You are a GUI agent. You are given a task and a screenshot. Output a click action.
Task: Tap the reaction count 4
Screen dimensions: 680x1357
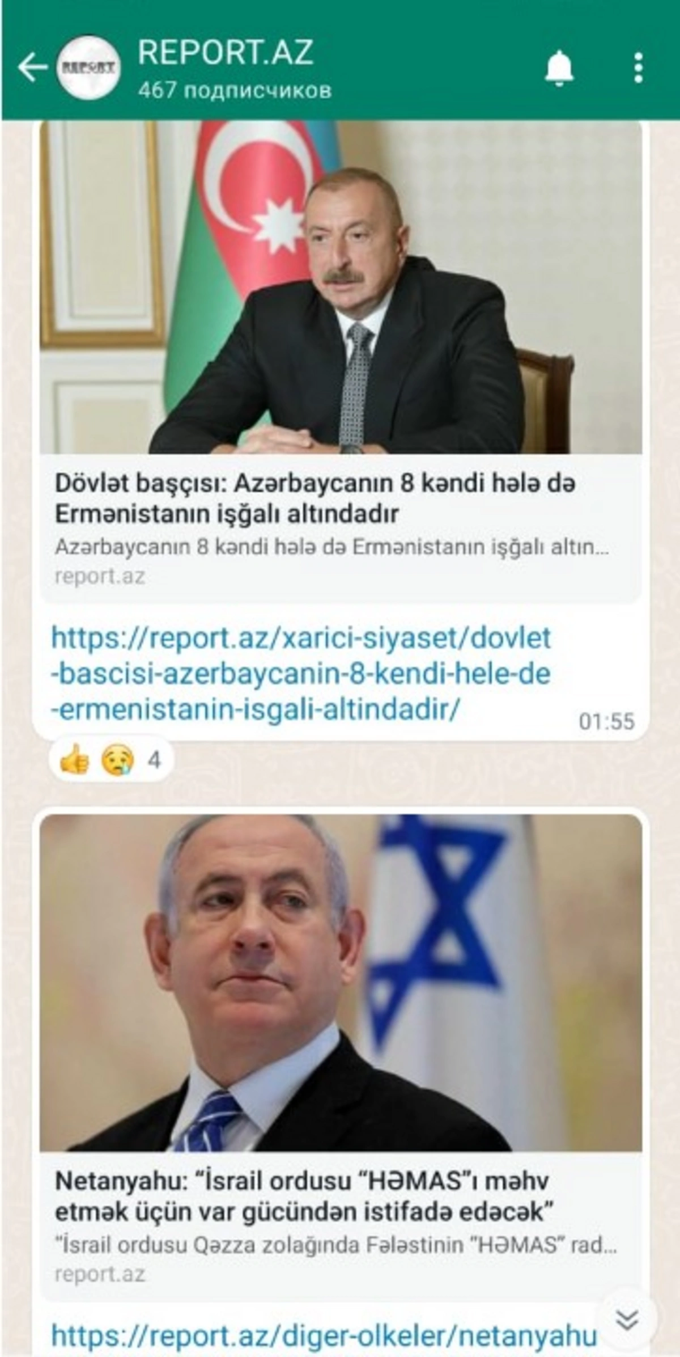click(x=154, y=759)
